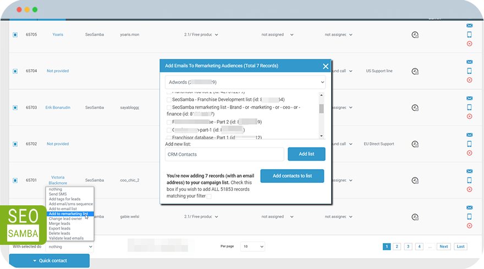This screenshot has width=484, height=269.
Task: Close the Add Emails To Remarketing Audiences dialog
Action: click(x=326, y=66)
